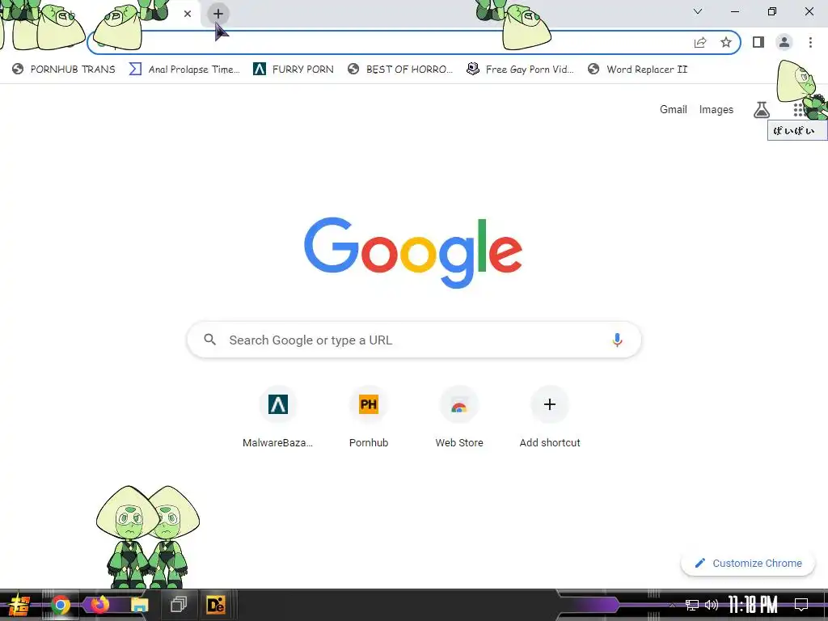Open the Windows Start menu
828x621 pixels.
coord(19,605)
